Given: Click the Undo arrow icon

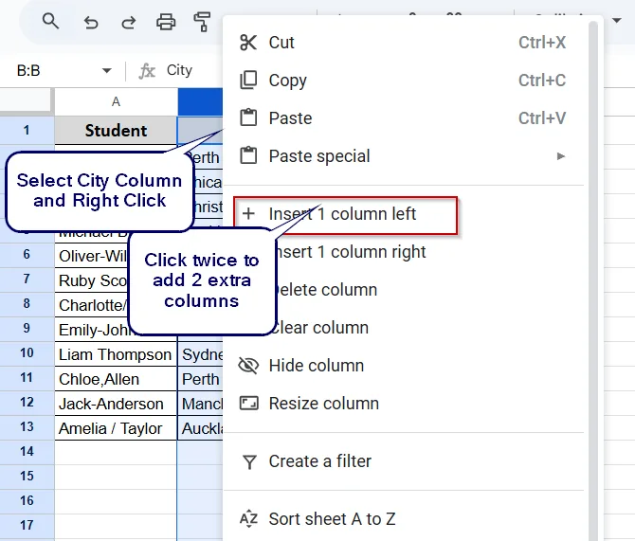Looking at the screenshot, I should pos(91,23).
